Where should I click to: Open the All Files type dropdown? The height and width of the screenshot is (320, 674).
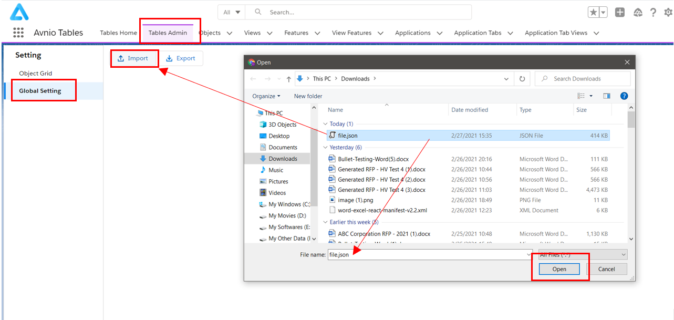583,255
